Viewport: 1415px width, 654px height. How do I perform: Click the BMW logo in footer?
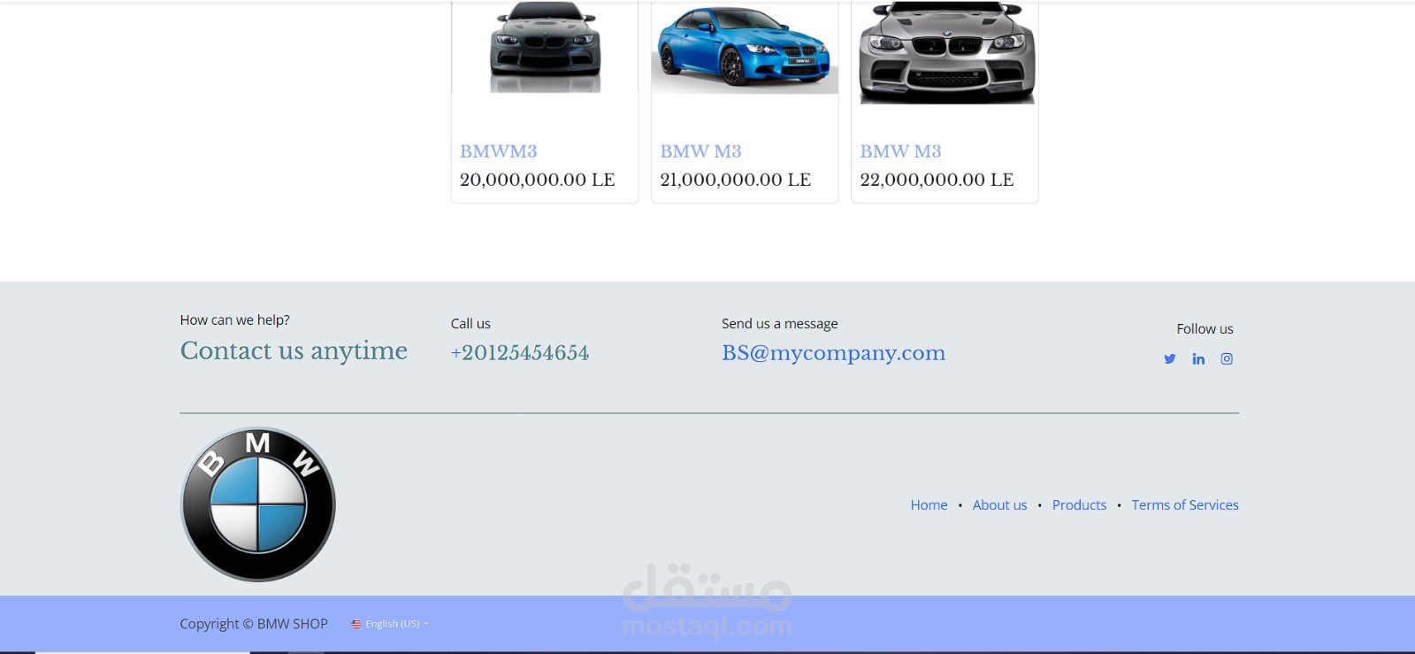(257, 504)
